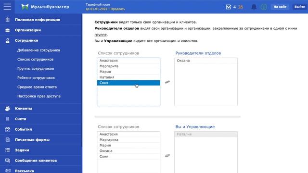Open the hamburger menu icon
The image size is (308, 173).
click(x=7, y=6)
